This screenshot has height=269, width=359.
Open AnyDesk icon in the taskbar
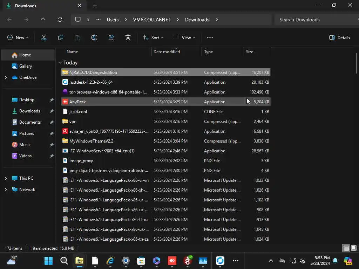pyautogui.click(x=172, y=261)
